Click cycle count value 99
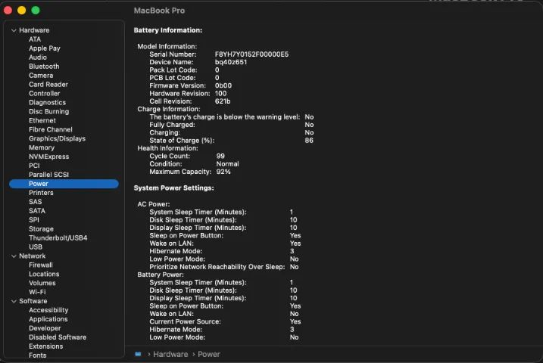The image size is (543, 363). point(220,157)
